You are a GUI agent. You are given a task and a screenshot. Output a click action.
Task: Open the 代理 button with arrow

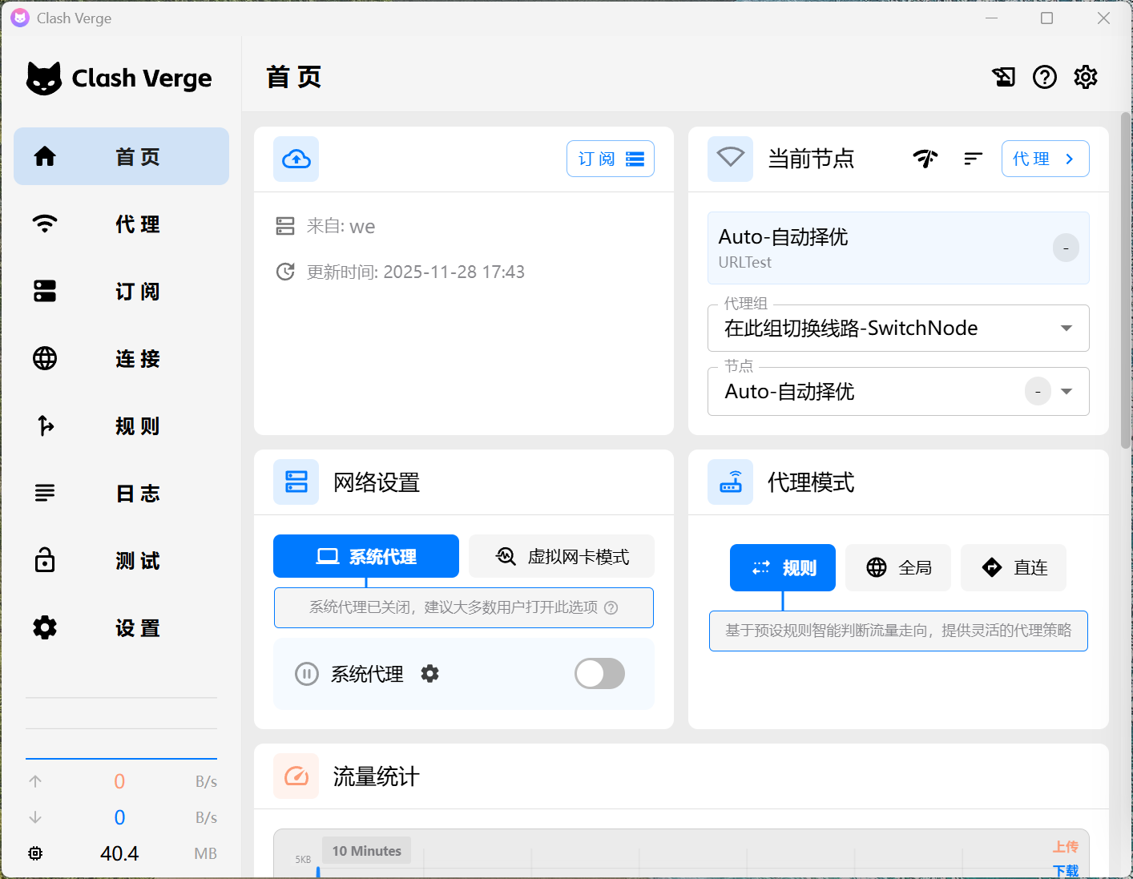pos(1045,159)
